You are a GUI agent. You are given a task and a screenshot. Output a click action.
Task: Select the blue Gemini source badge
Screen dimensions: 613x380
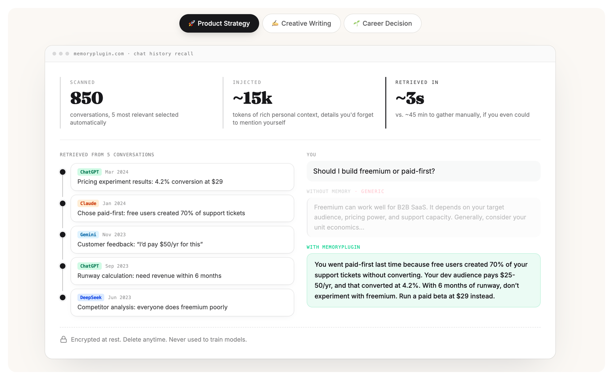(x=88, y=234)
